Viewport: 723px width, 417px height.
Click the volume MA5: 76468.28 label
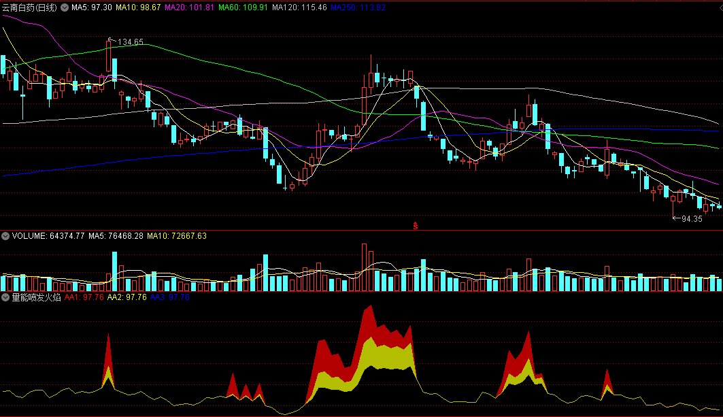(116, 236)
